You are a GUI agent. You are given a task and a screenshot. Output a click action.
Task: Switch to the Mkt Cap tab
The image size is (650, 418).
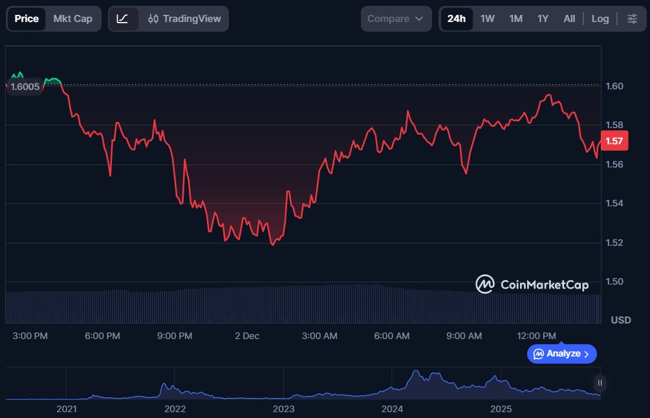click(72, 19)
